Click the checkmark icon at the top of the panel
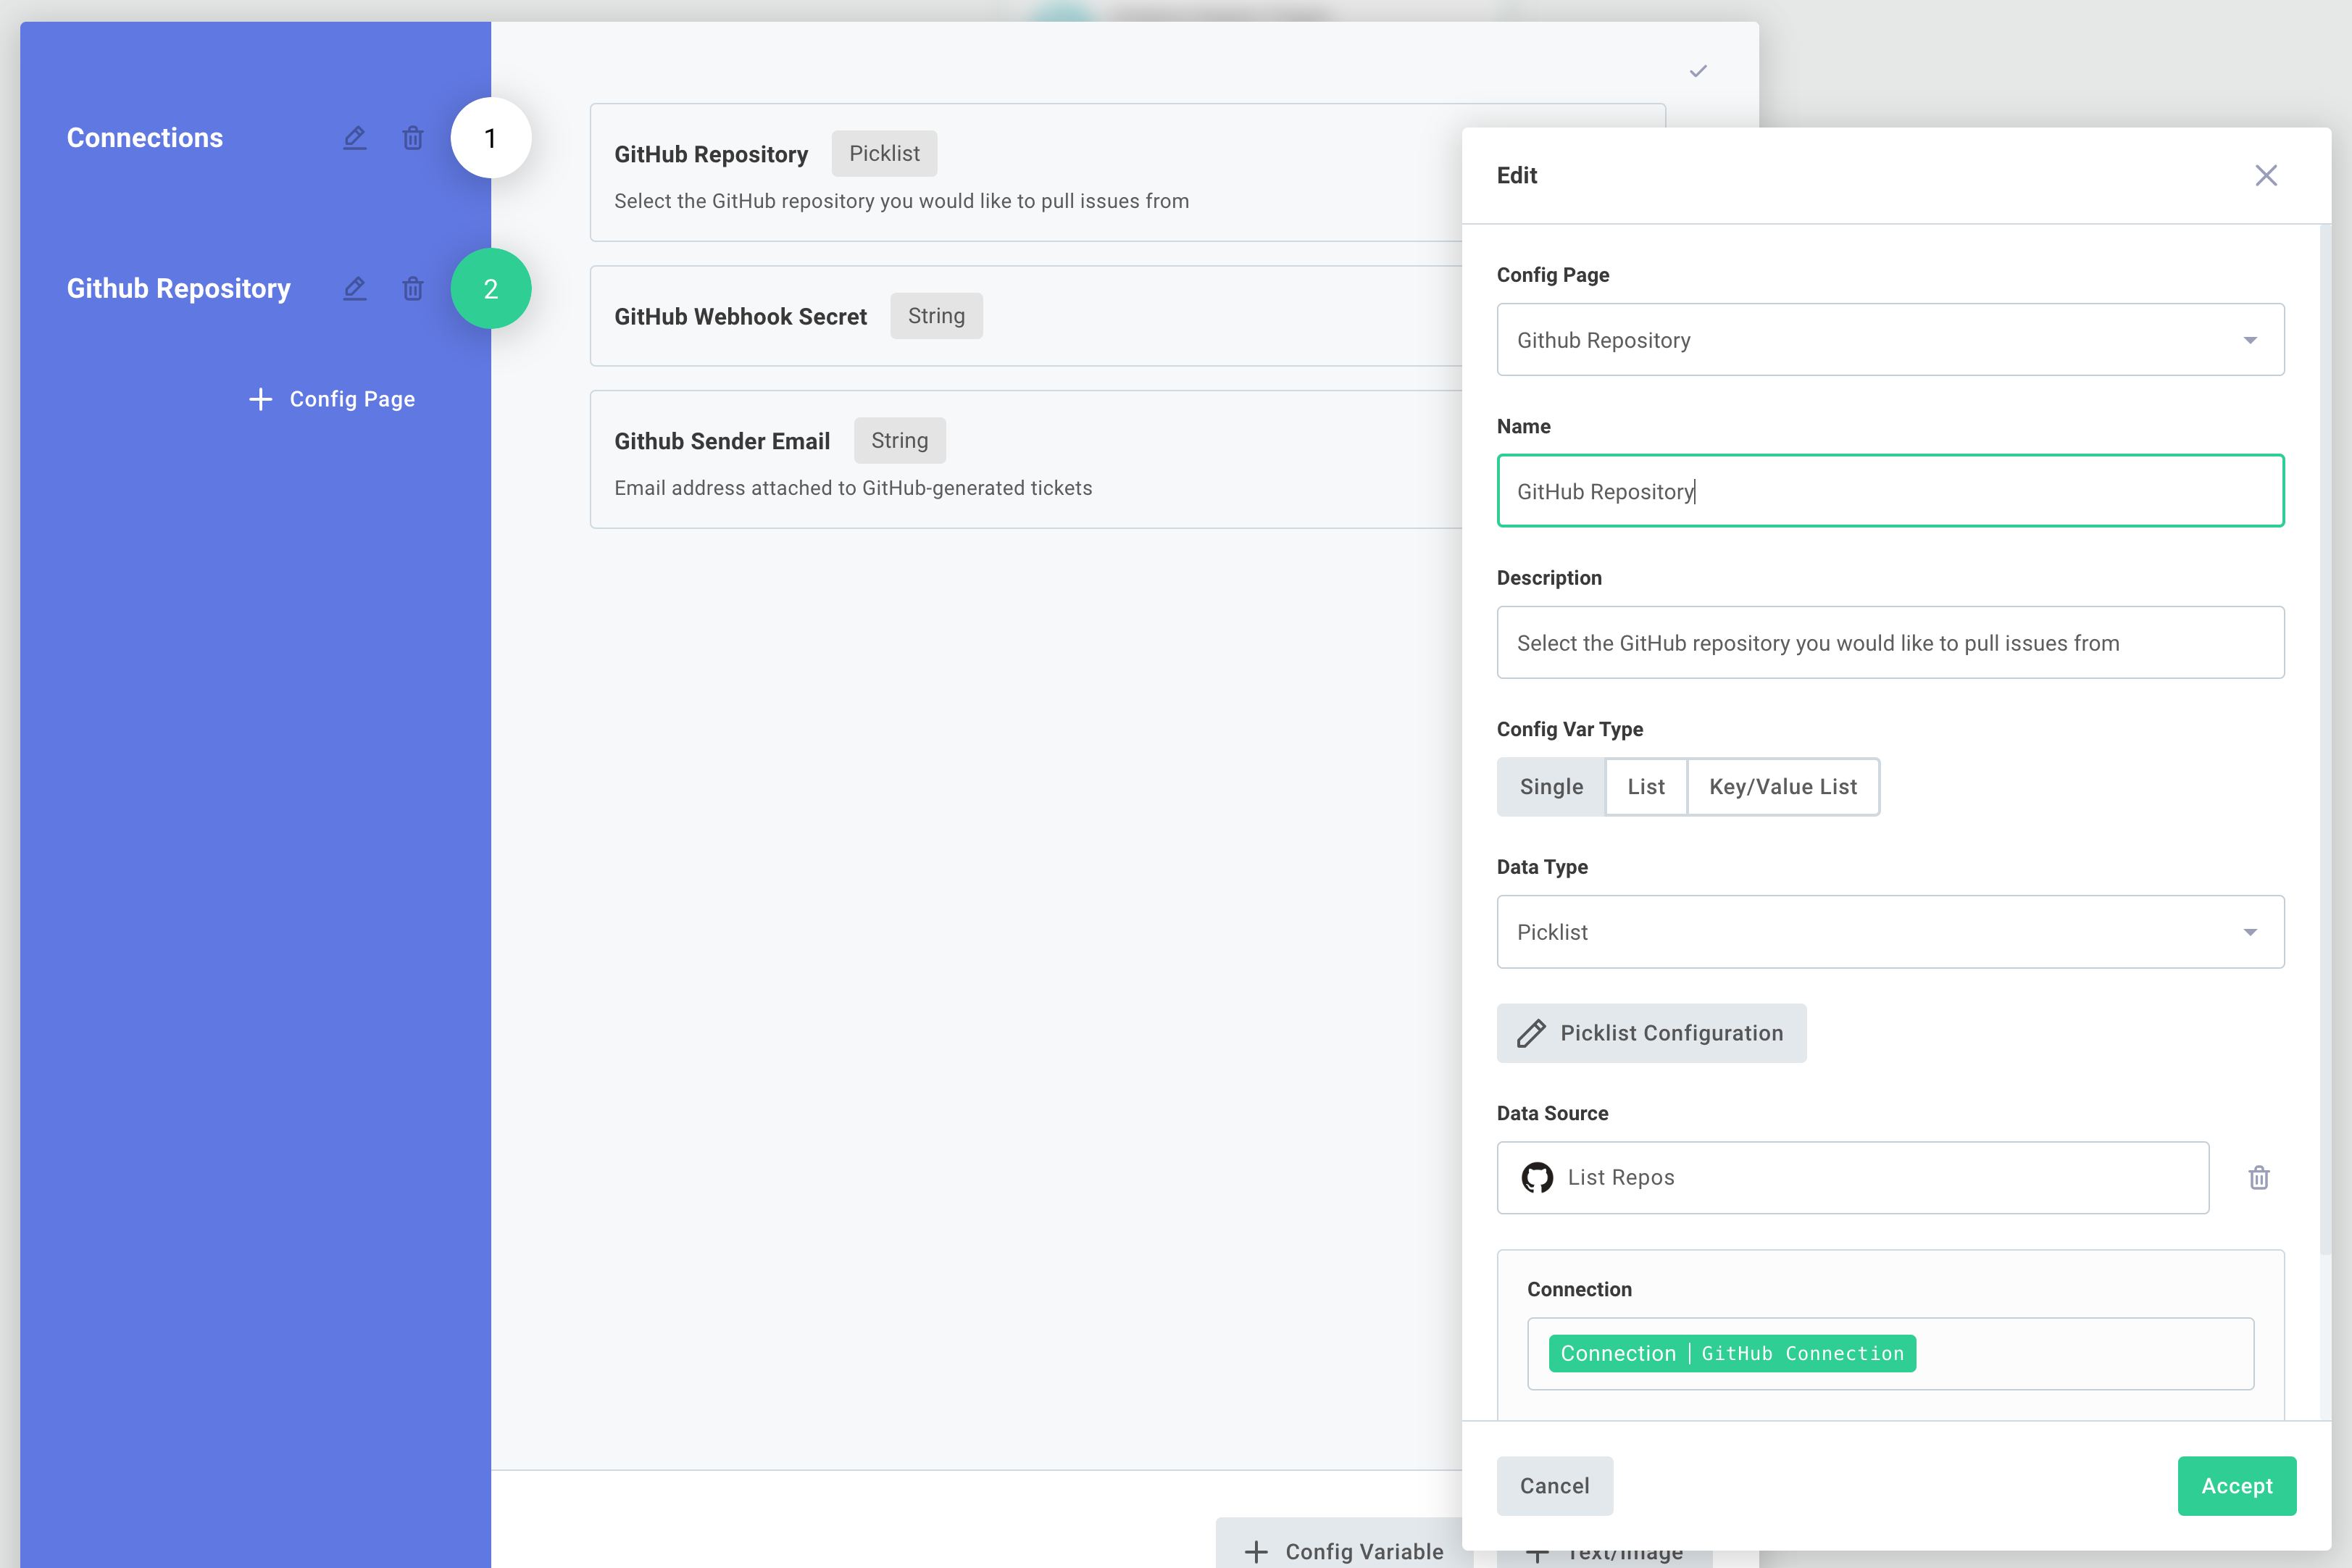This screenshot has height=1568, width=2352. [x=1697, y=70]
